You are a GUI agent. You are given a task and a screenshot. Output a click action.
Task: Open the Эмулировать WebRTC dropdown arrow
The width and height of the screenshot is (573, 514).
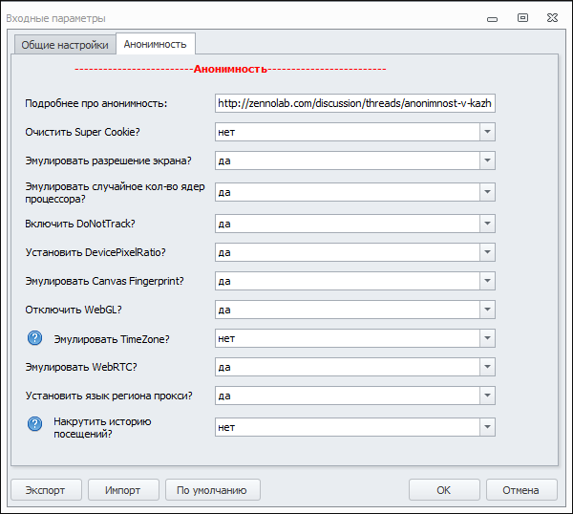click(487, 367)
